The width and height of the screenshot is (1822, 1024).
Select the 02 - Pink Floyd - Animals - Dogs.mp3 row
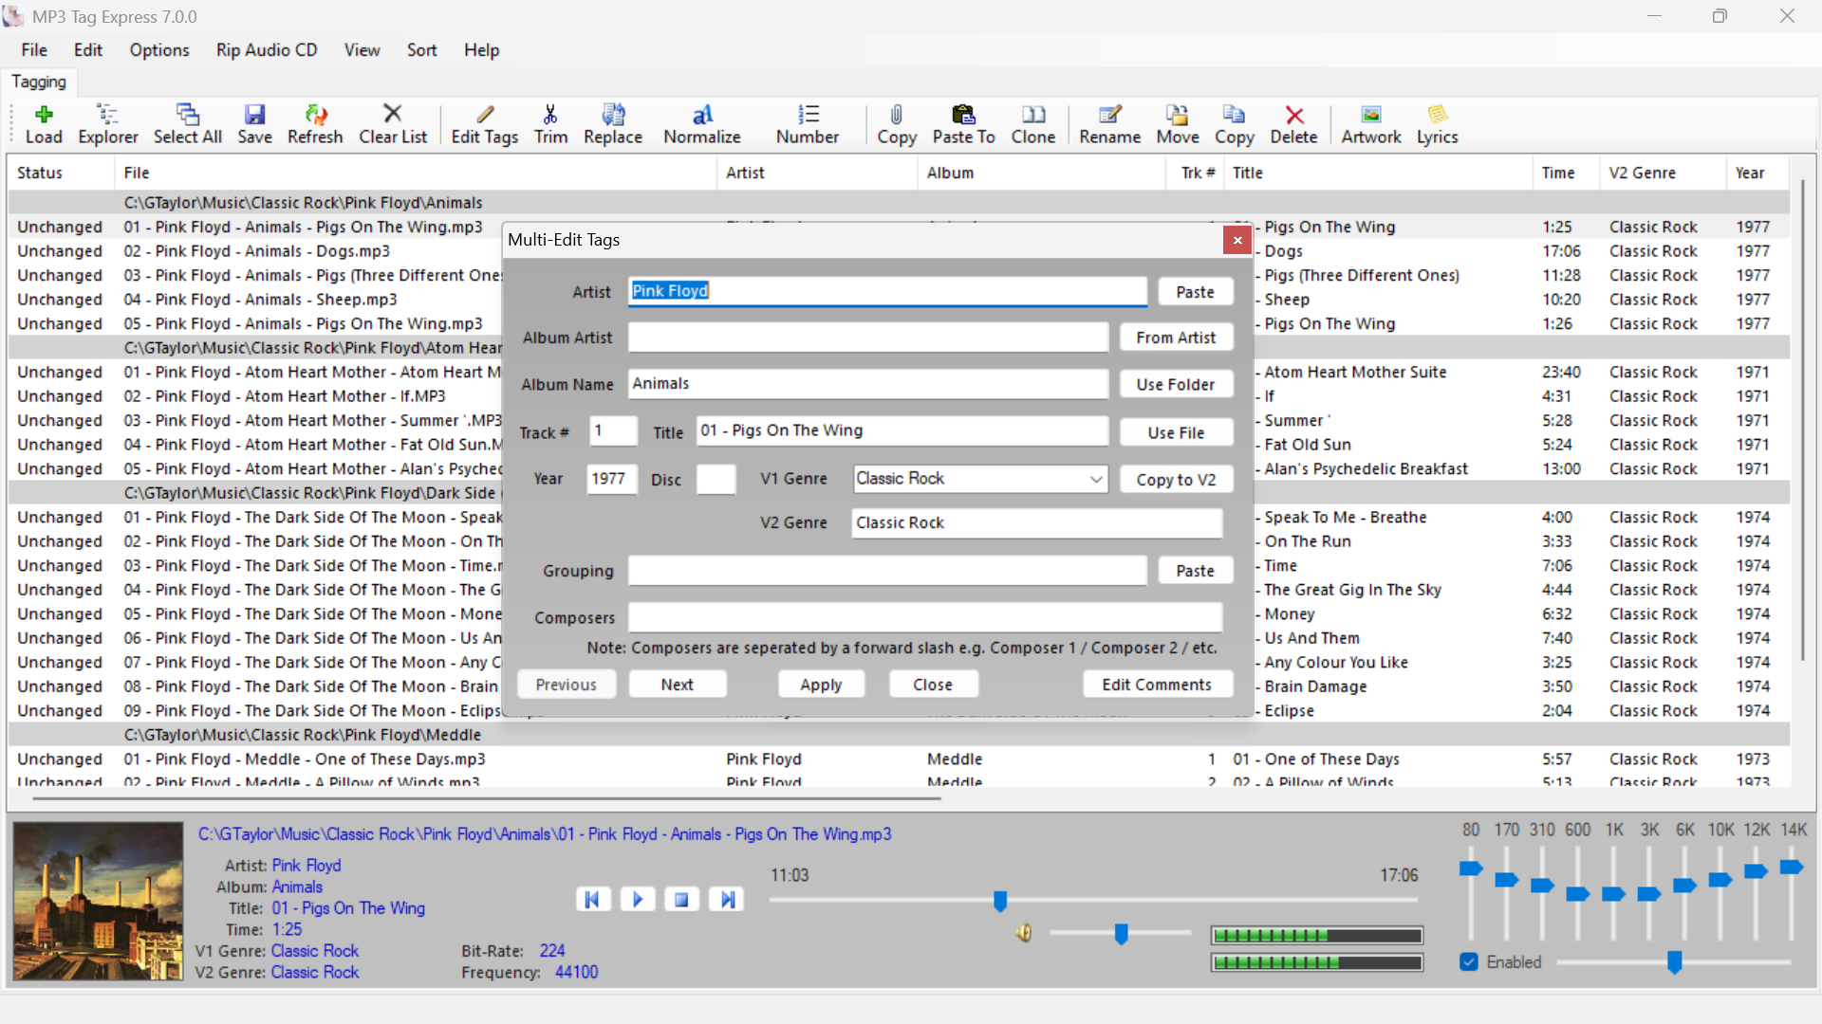click(x=256, y=251)
